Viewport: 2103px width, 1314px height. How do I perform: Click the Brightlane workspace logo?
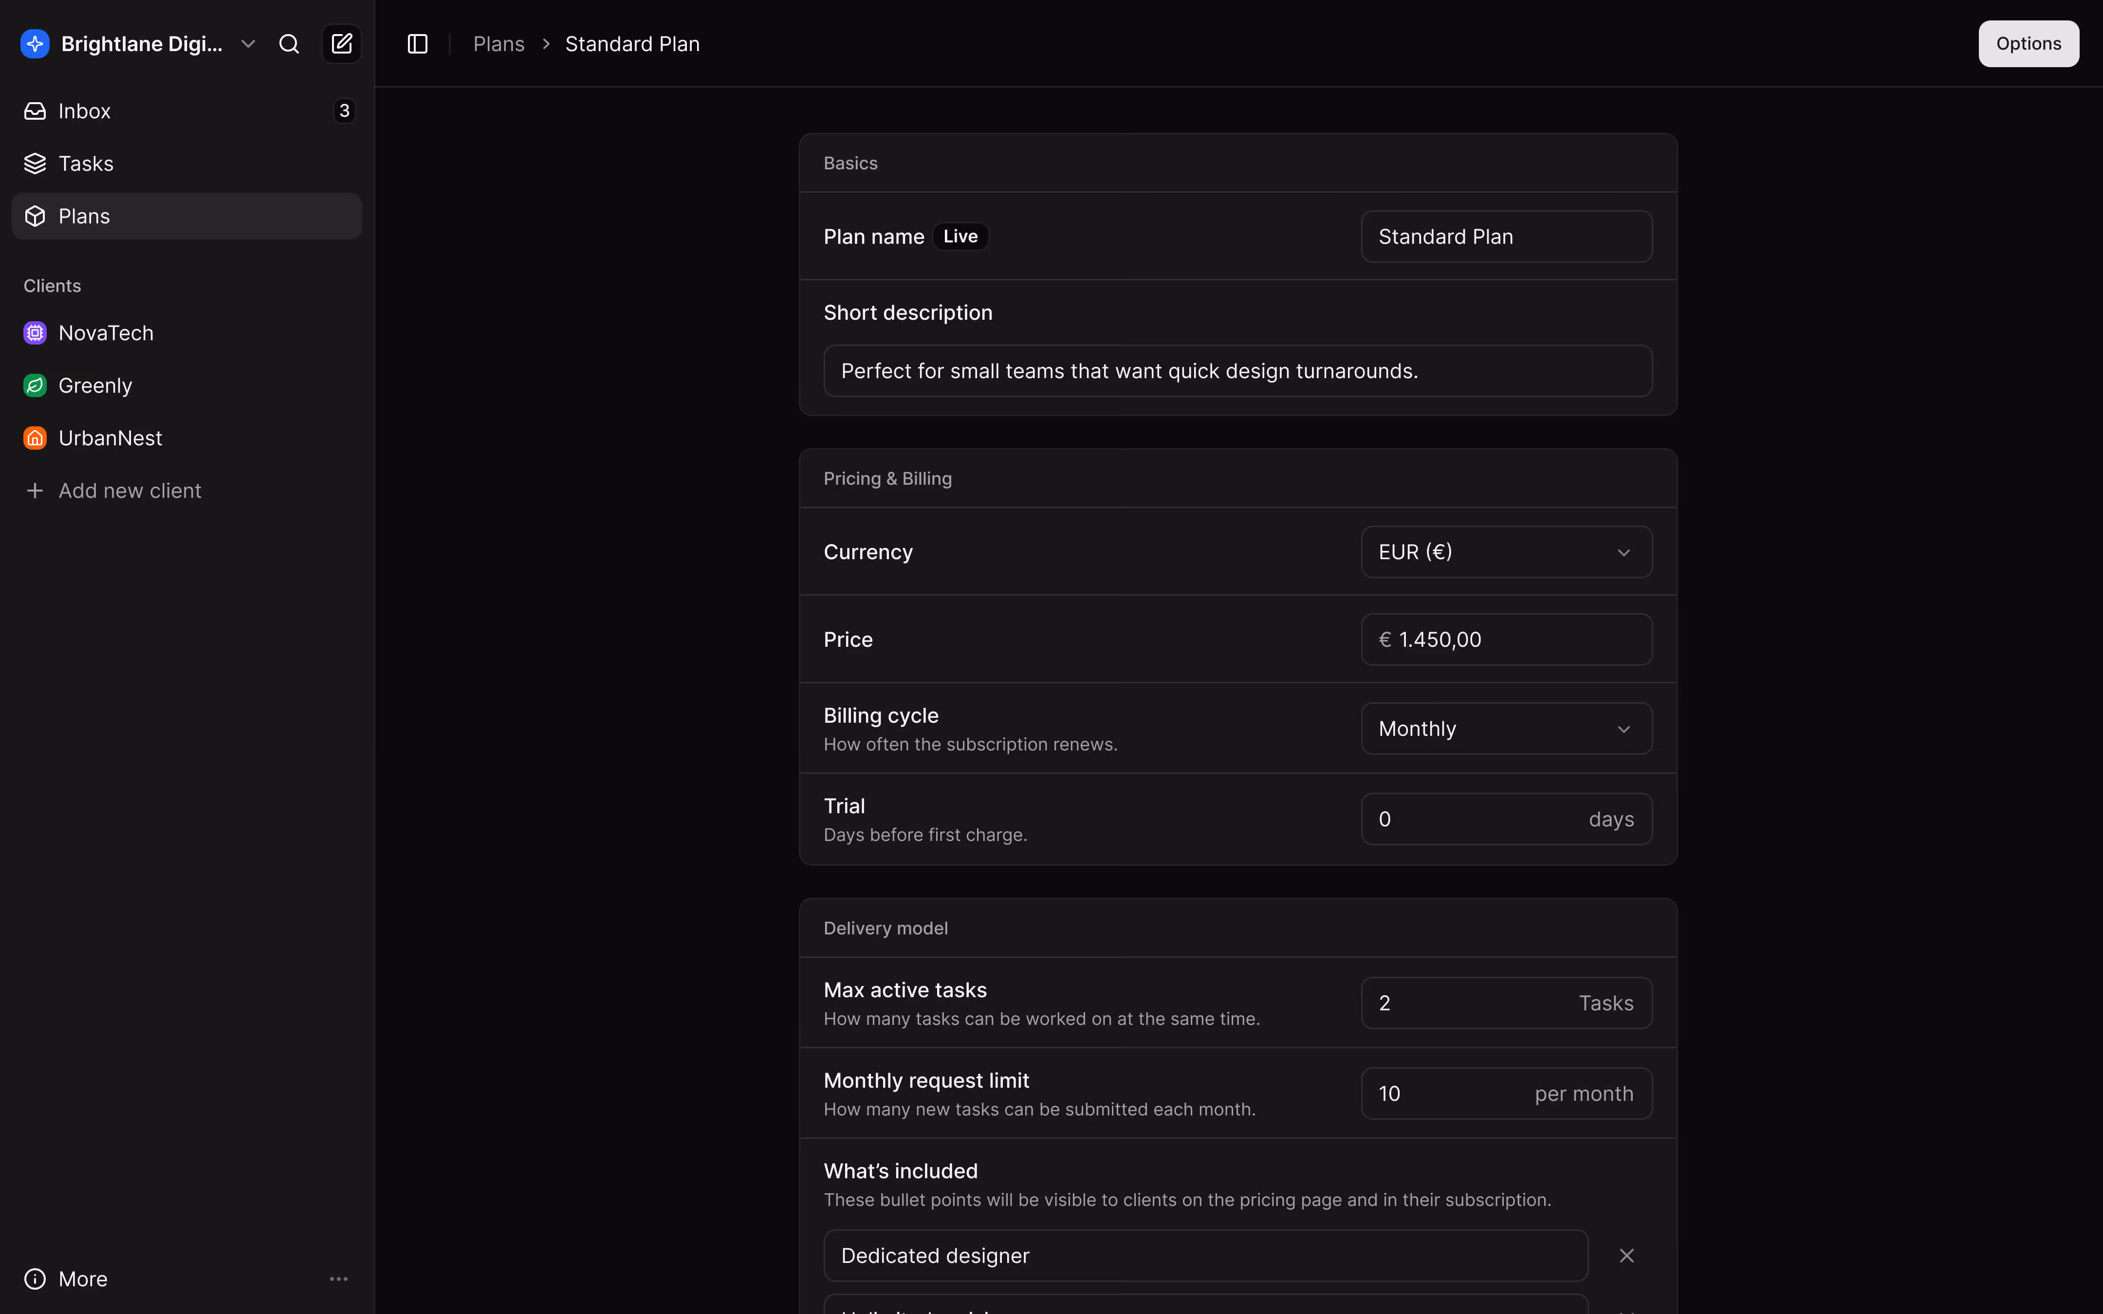click(x=35, y=43)
